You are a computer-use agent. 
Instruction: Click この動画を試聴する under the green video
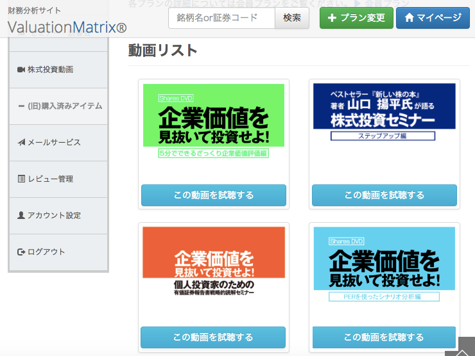click(214, 195)
